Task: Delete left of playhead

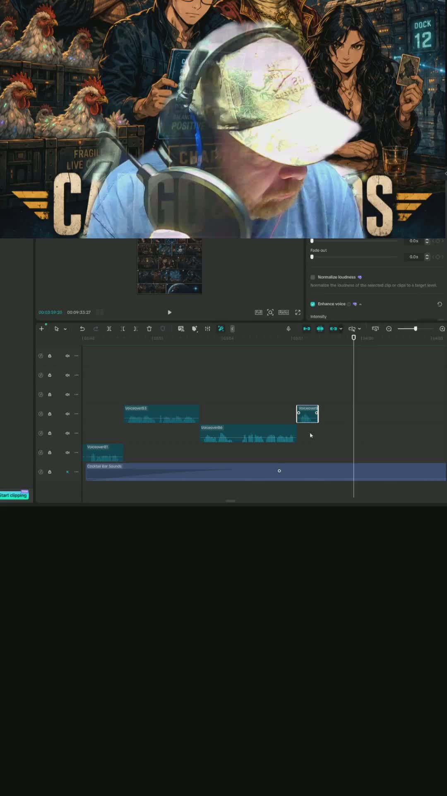Action: (x=123, y=329)
